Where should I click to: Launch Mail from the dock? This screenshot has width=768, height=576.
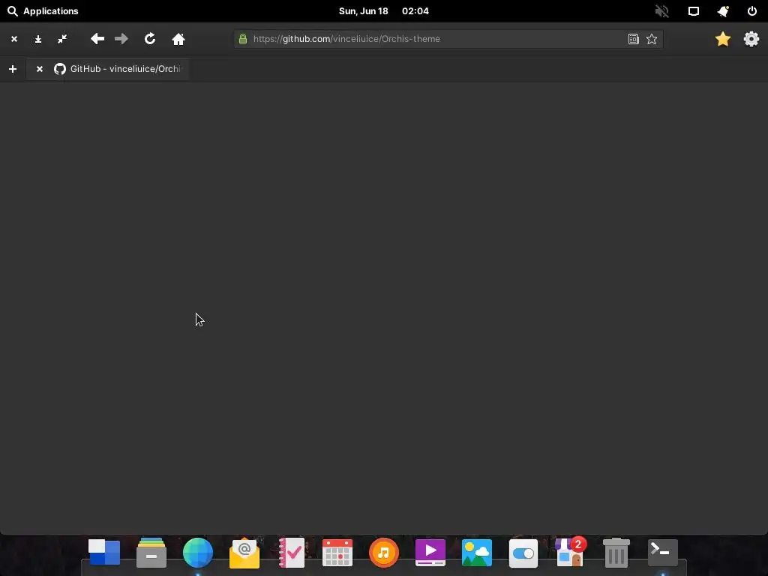point(244,553)
